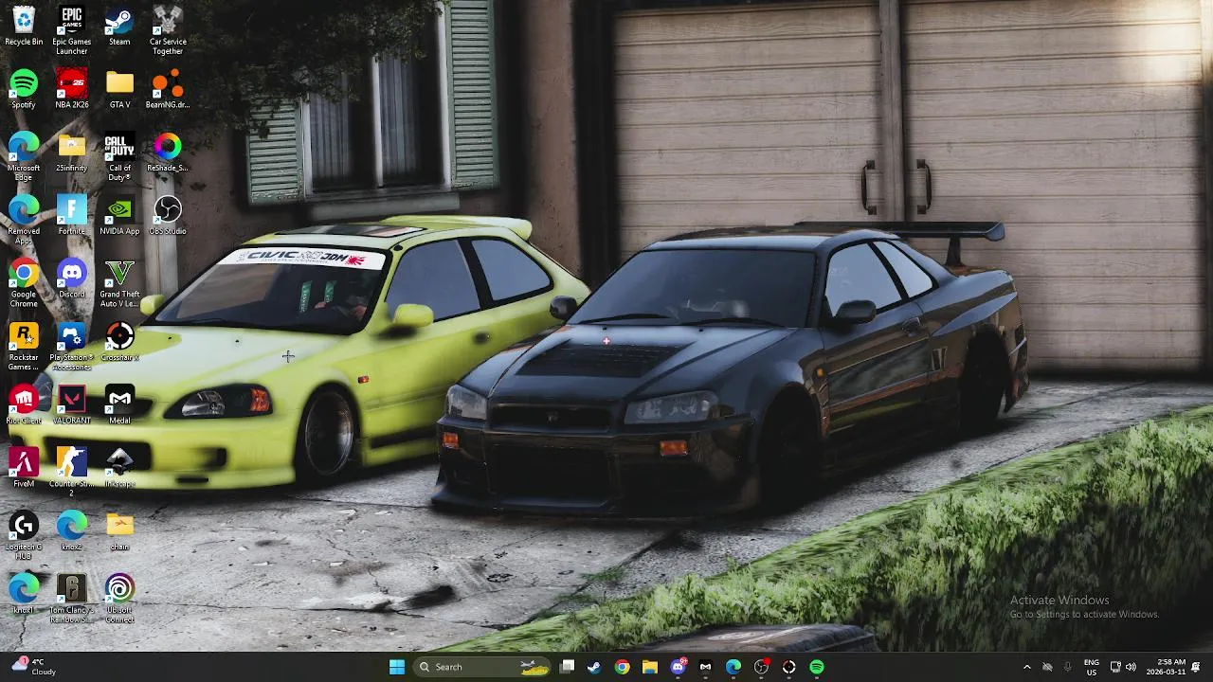
Task: Open Task View from the taskbar
Action: 567,667
